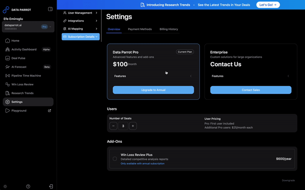Increase the seat count with the plus button
This screenshot has width=305, height=190.
pos(133,126)
